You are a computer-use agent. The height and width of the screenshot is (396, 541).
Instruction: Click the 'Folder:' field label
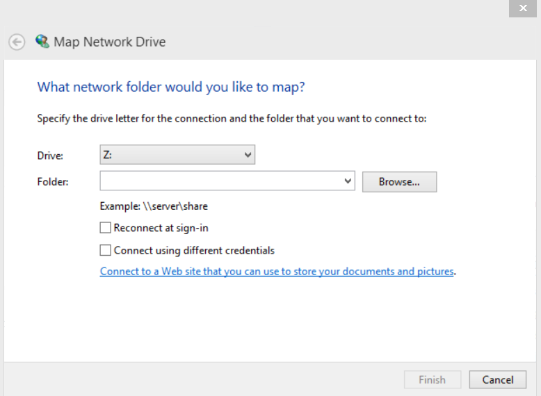click(53, 182)
